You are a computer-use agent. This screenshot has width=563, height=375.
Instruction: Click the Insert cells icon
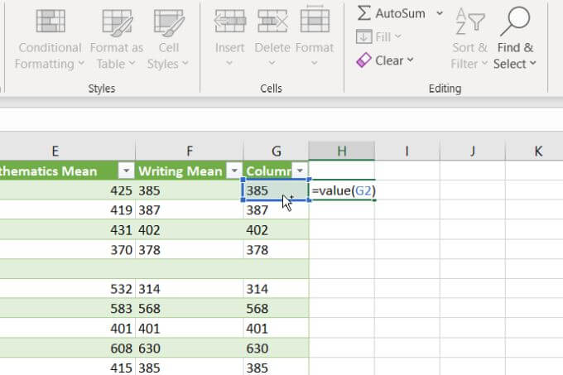point(229,22)
